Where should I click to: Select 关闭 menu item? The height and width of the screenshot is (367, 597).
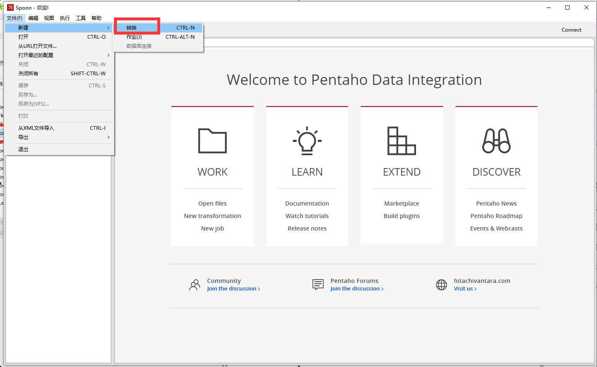59,64
